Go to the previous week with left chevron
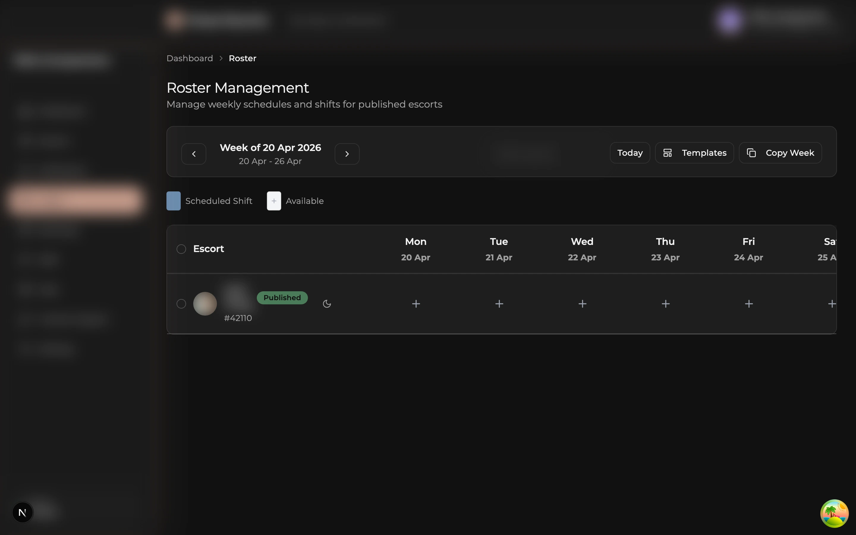 click(194, 154)
